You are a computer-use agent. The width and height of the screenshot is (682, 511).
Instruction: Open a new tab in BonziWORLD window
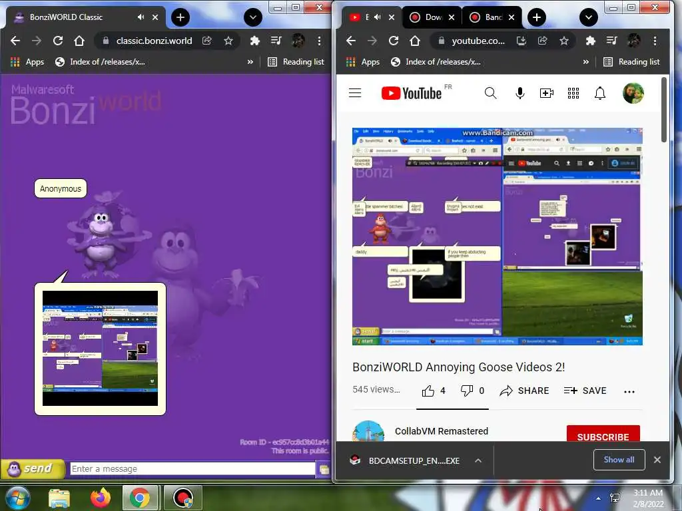180,17
